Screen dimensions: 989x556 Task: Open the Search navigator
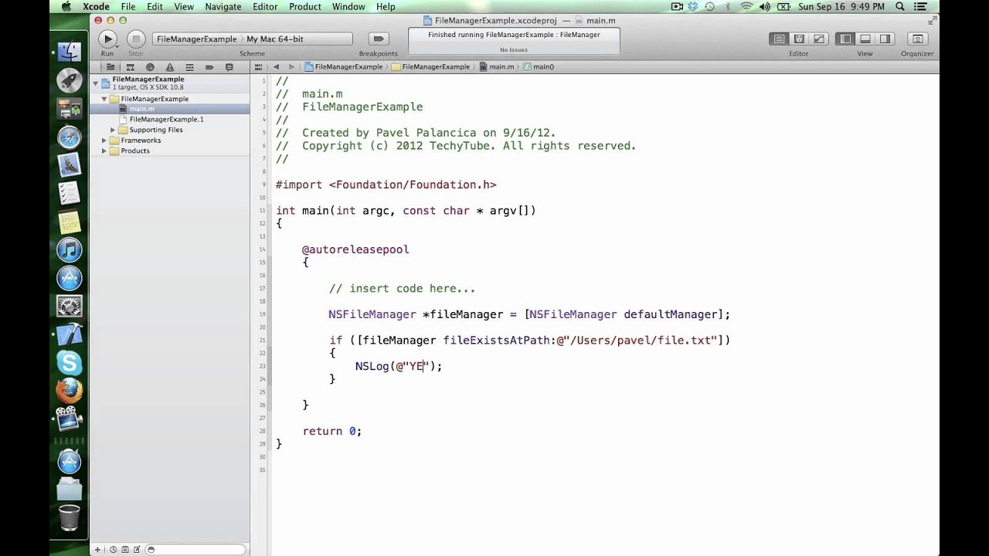[x=150, y=67]
